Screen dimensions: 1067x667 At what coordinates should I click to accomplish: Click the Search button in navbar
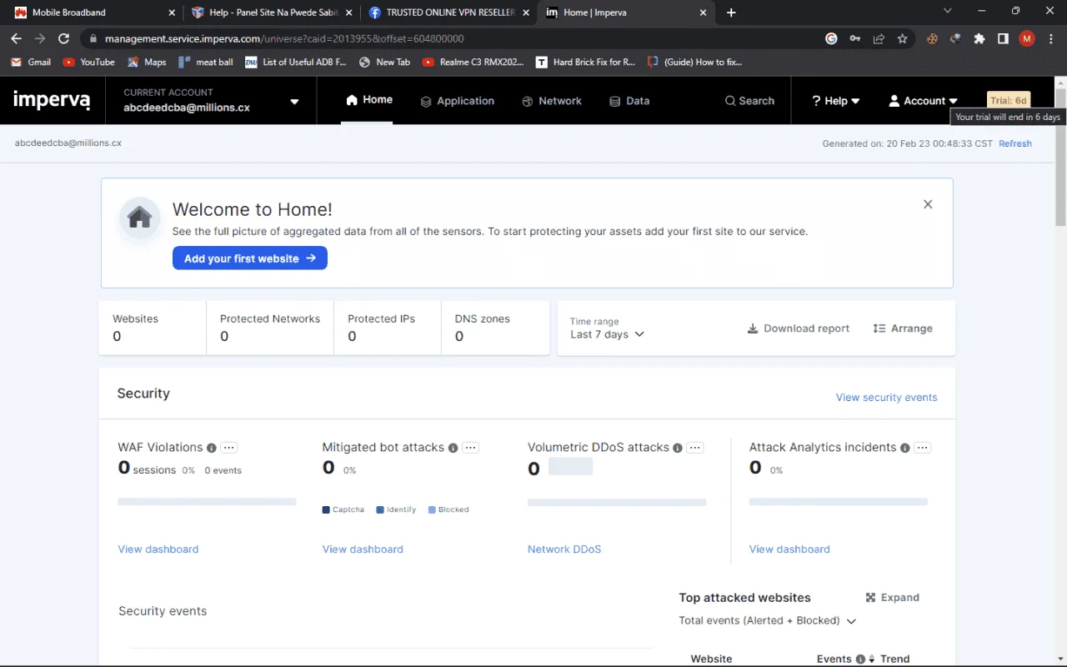(x=749, y=101)
